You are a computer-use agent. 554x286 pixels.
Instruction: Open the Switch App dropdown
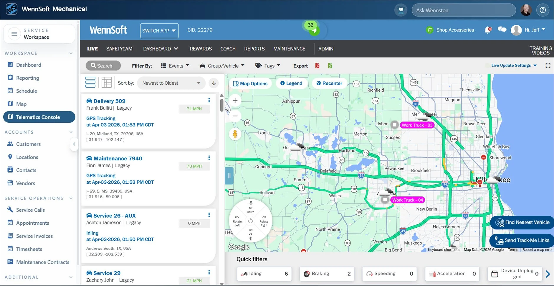click(x=159, y=31)
